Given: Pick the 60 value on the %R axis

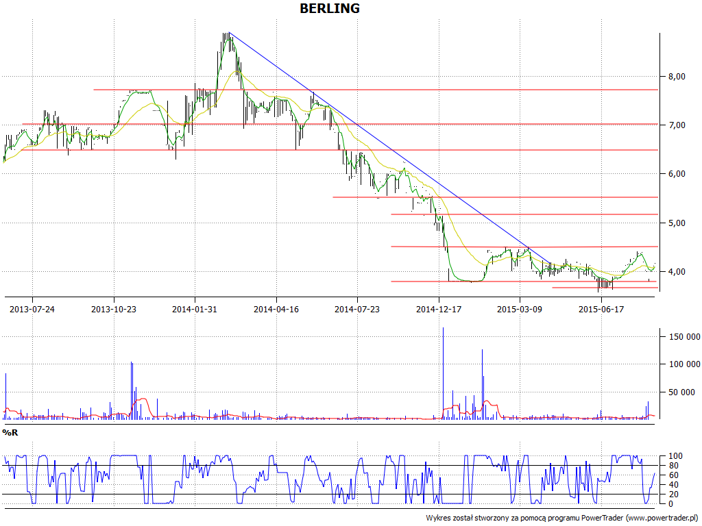Looking at the screenshot, I should coord(673,475).
